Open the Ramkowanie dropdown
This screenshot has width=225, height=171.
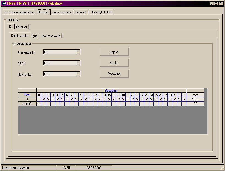[x=78, y=52]
